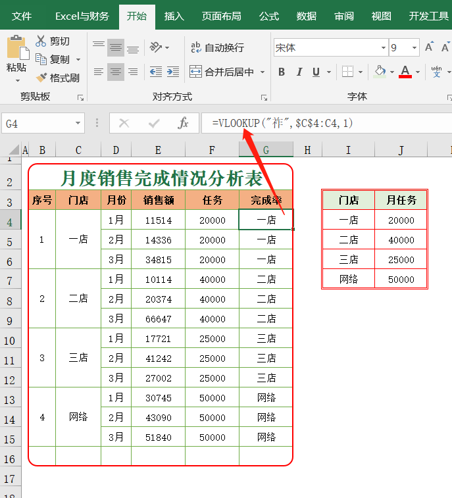Screen dimensions: 452x498
Task: Switch to the Review (审阅) tab
Action: click(344, 16)
